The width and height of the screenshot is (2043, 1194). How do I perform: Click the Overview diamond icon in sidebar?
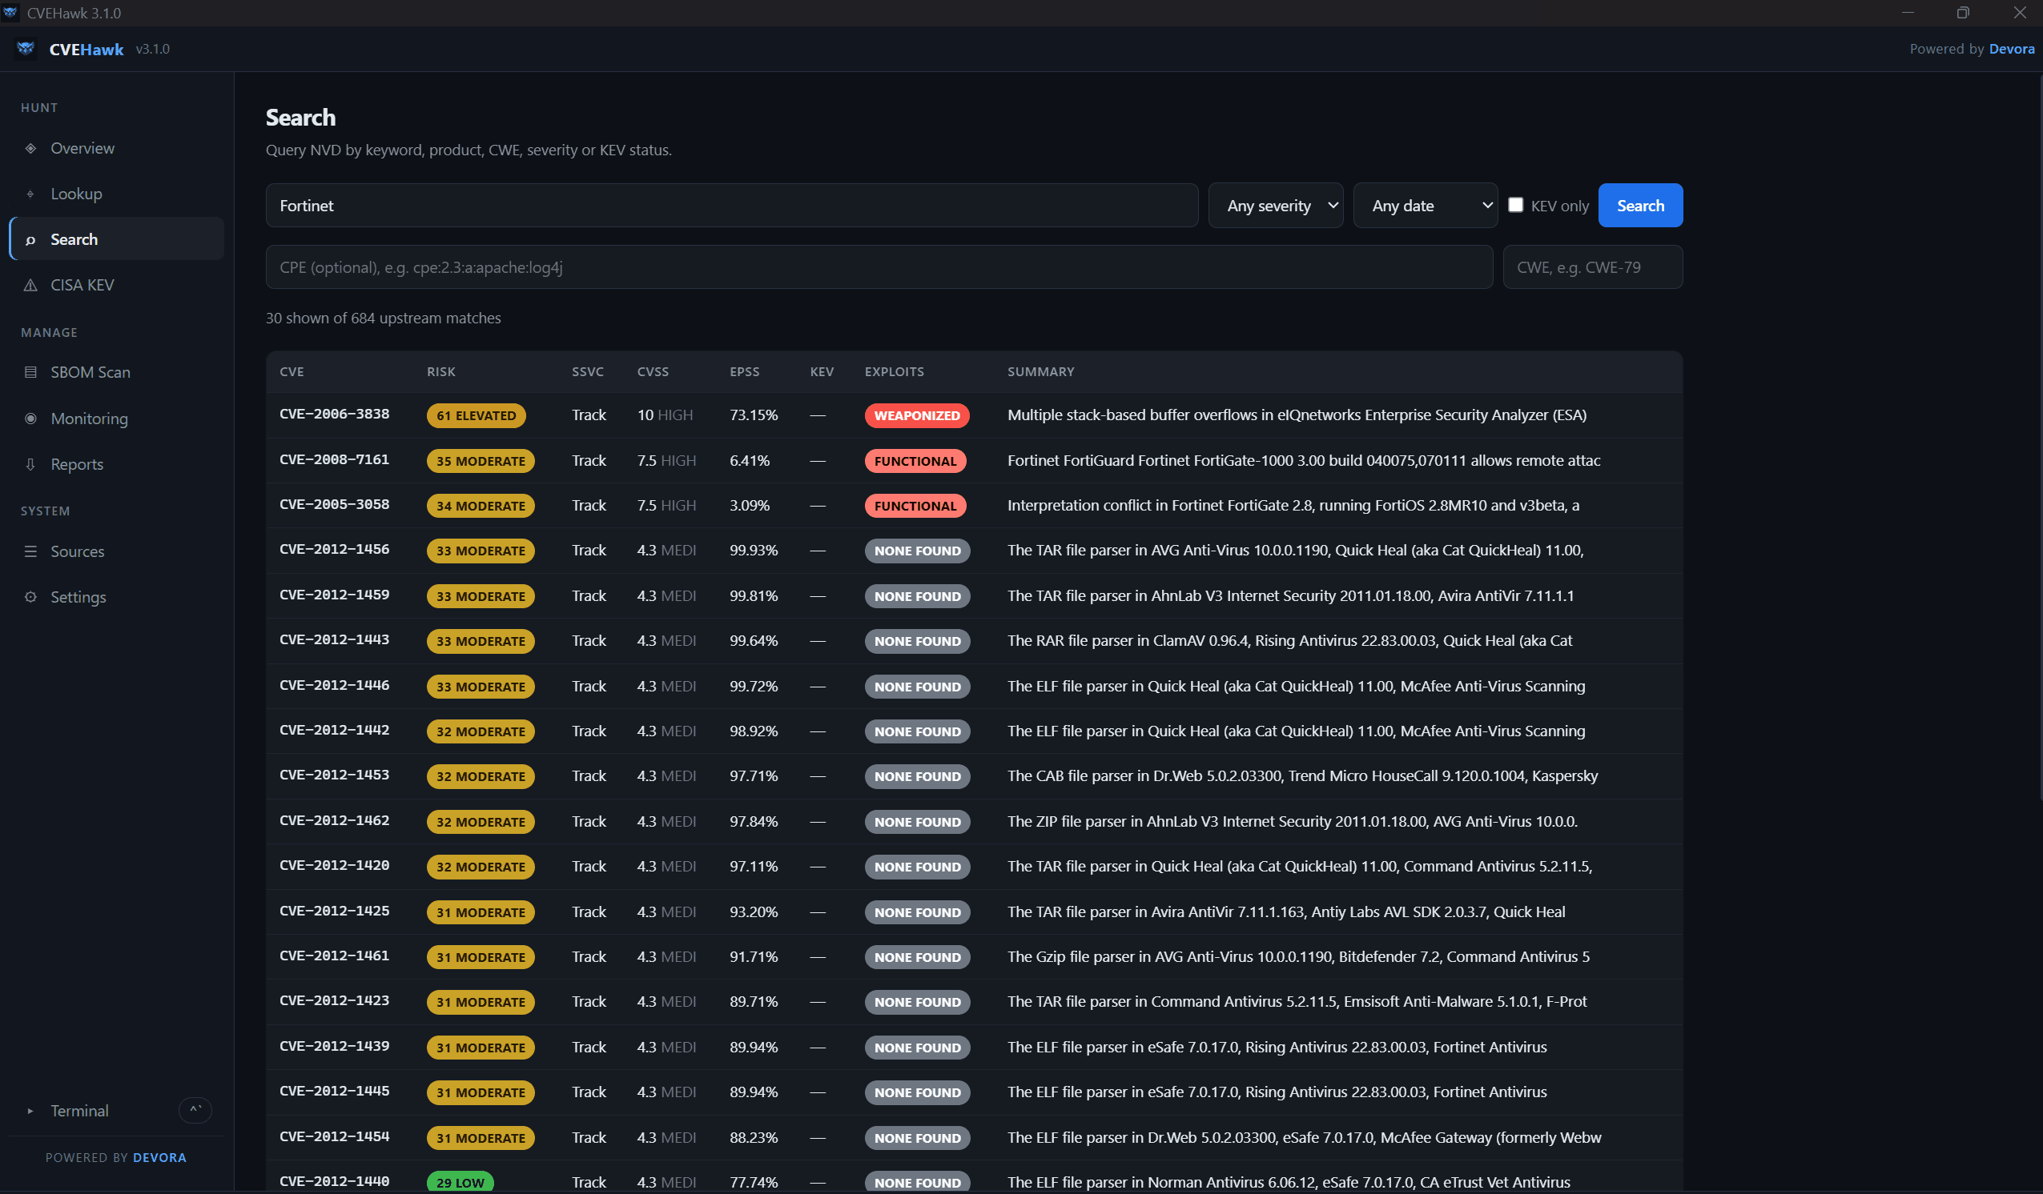point(30,148)
